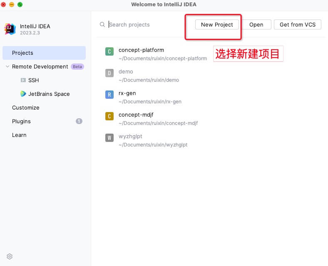Click the Beta badge next to Remote Development

click(x=77, y=66)
